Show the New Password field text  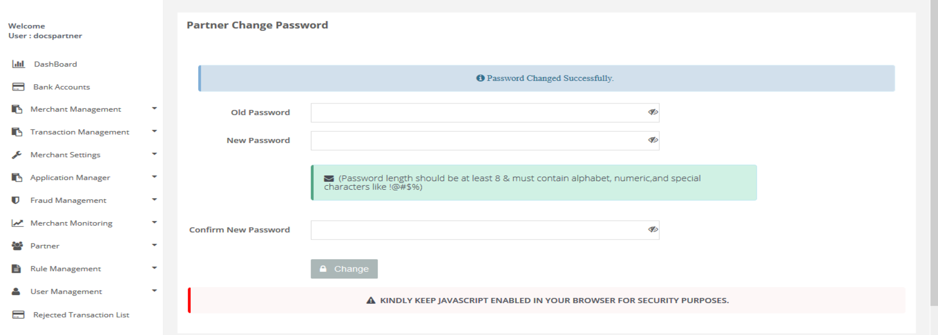(653, 140)
